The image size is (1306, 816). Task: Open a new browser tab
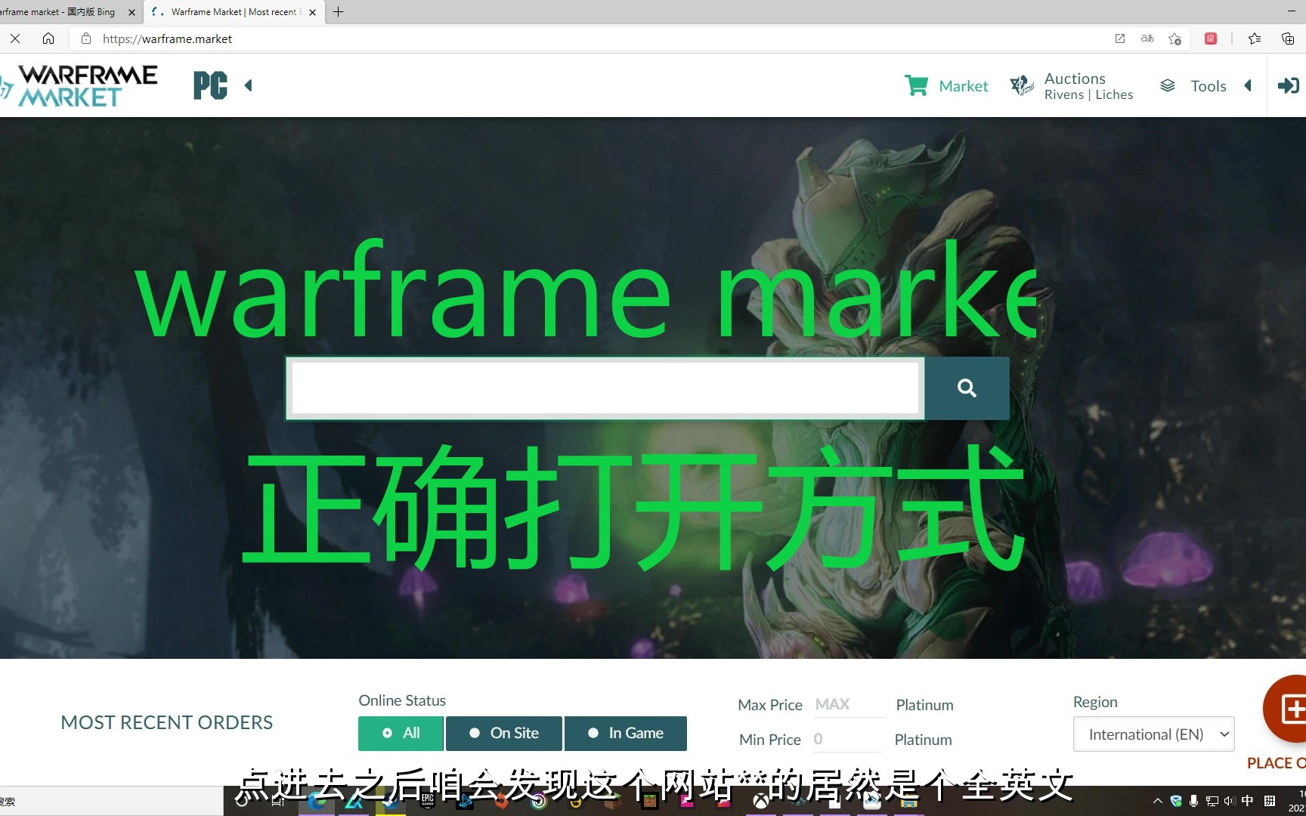pos(338,12)
